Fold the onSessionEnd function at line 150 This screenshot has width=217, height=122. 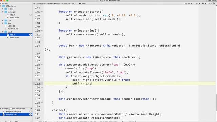coord(42,30)
